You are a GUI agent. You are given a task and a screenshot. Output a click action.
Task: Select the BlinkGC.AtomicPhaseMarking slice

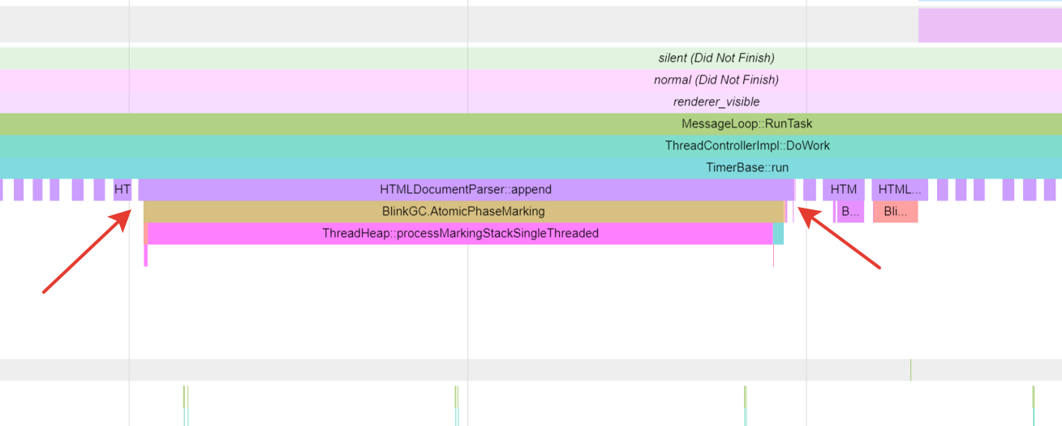[x=463, y=211]
